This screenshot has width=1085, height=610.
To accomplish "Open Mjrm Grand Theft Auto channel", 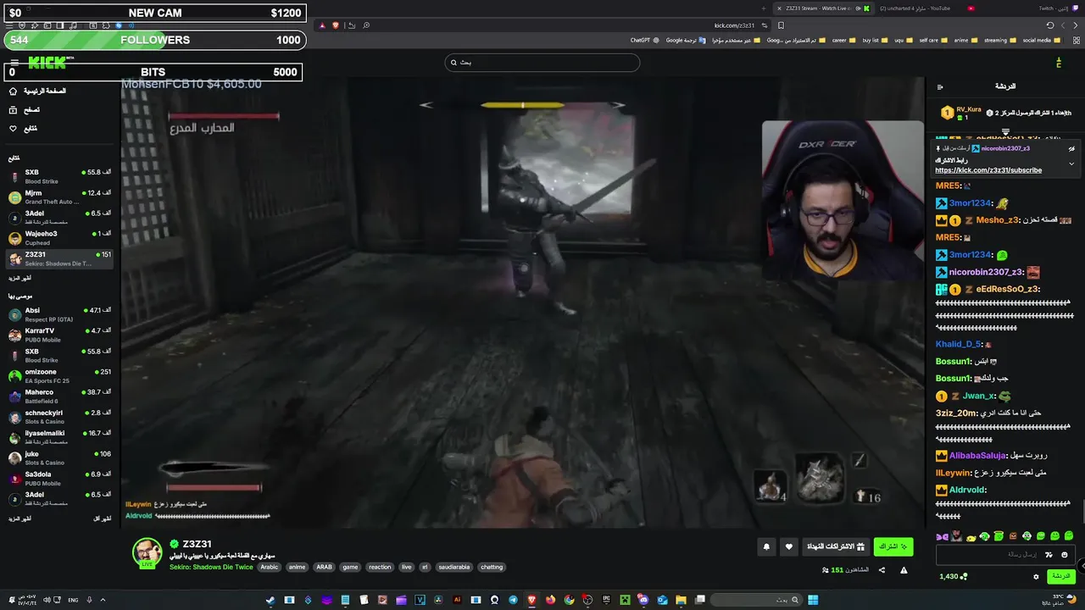I will point(59,197).
